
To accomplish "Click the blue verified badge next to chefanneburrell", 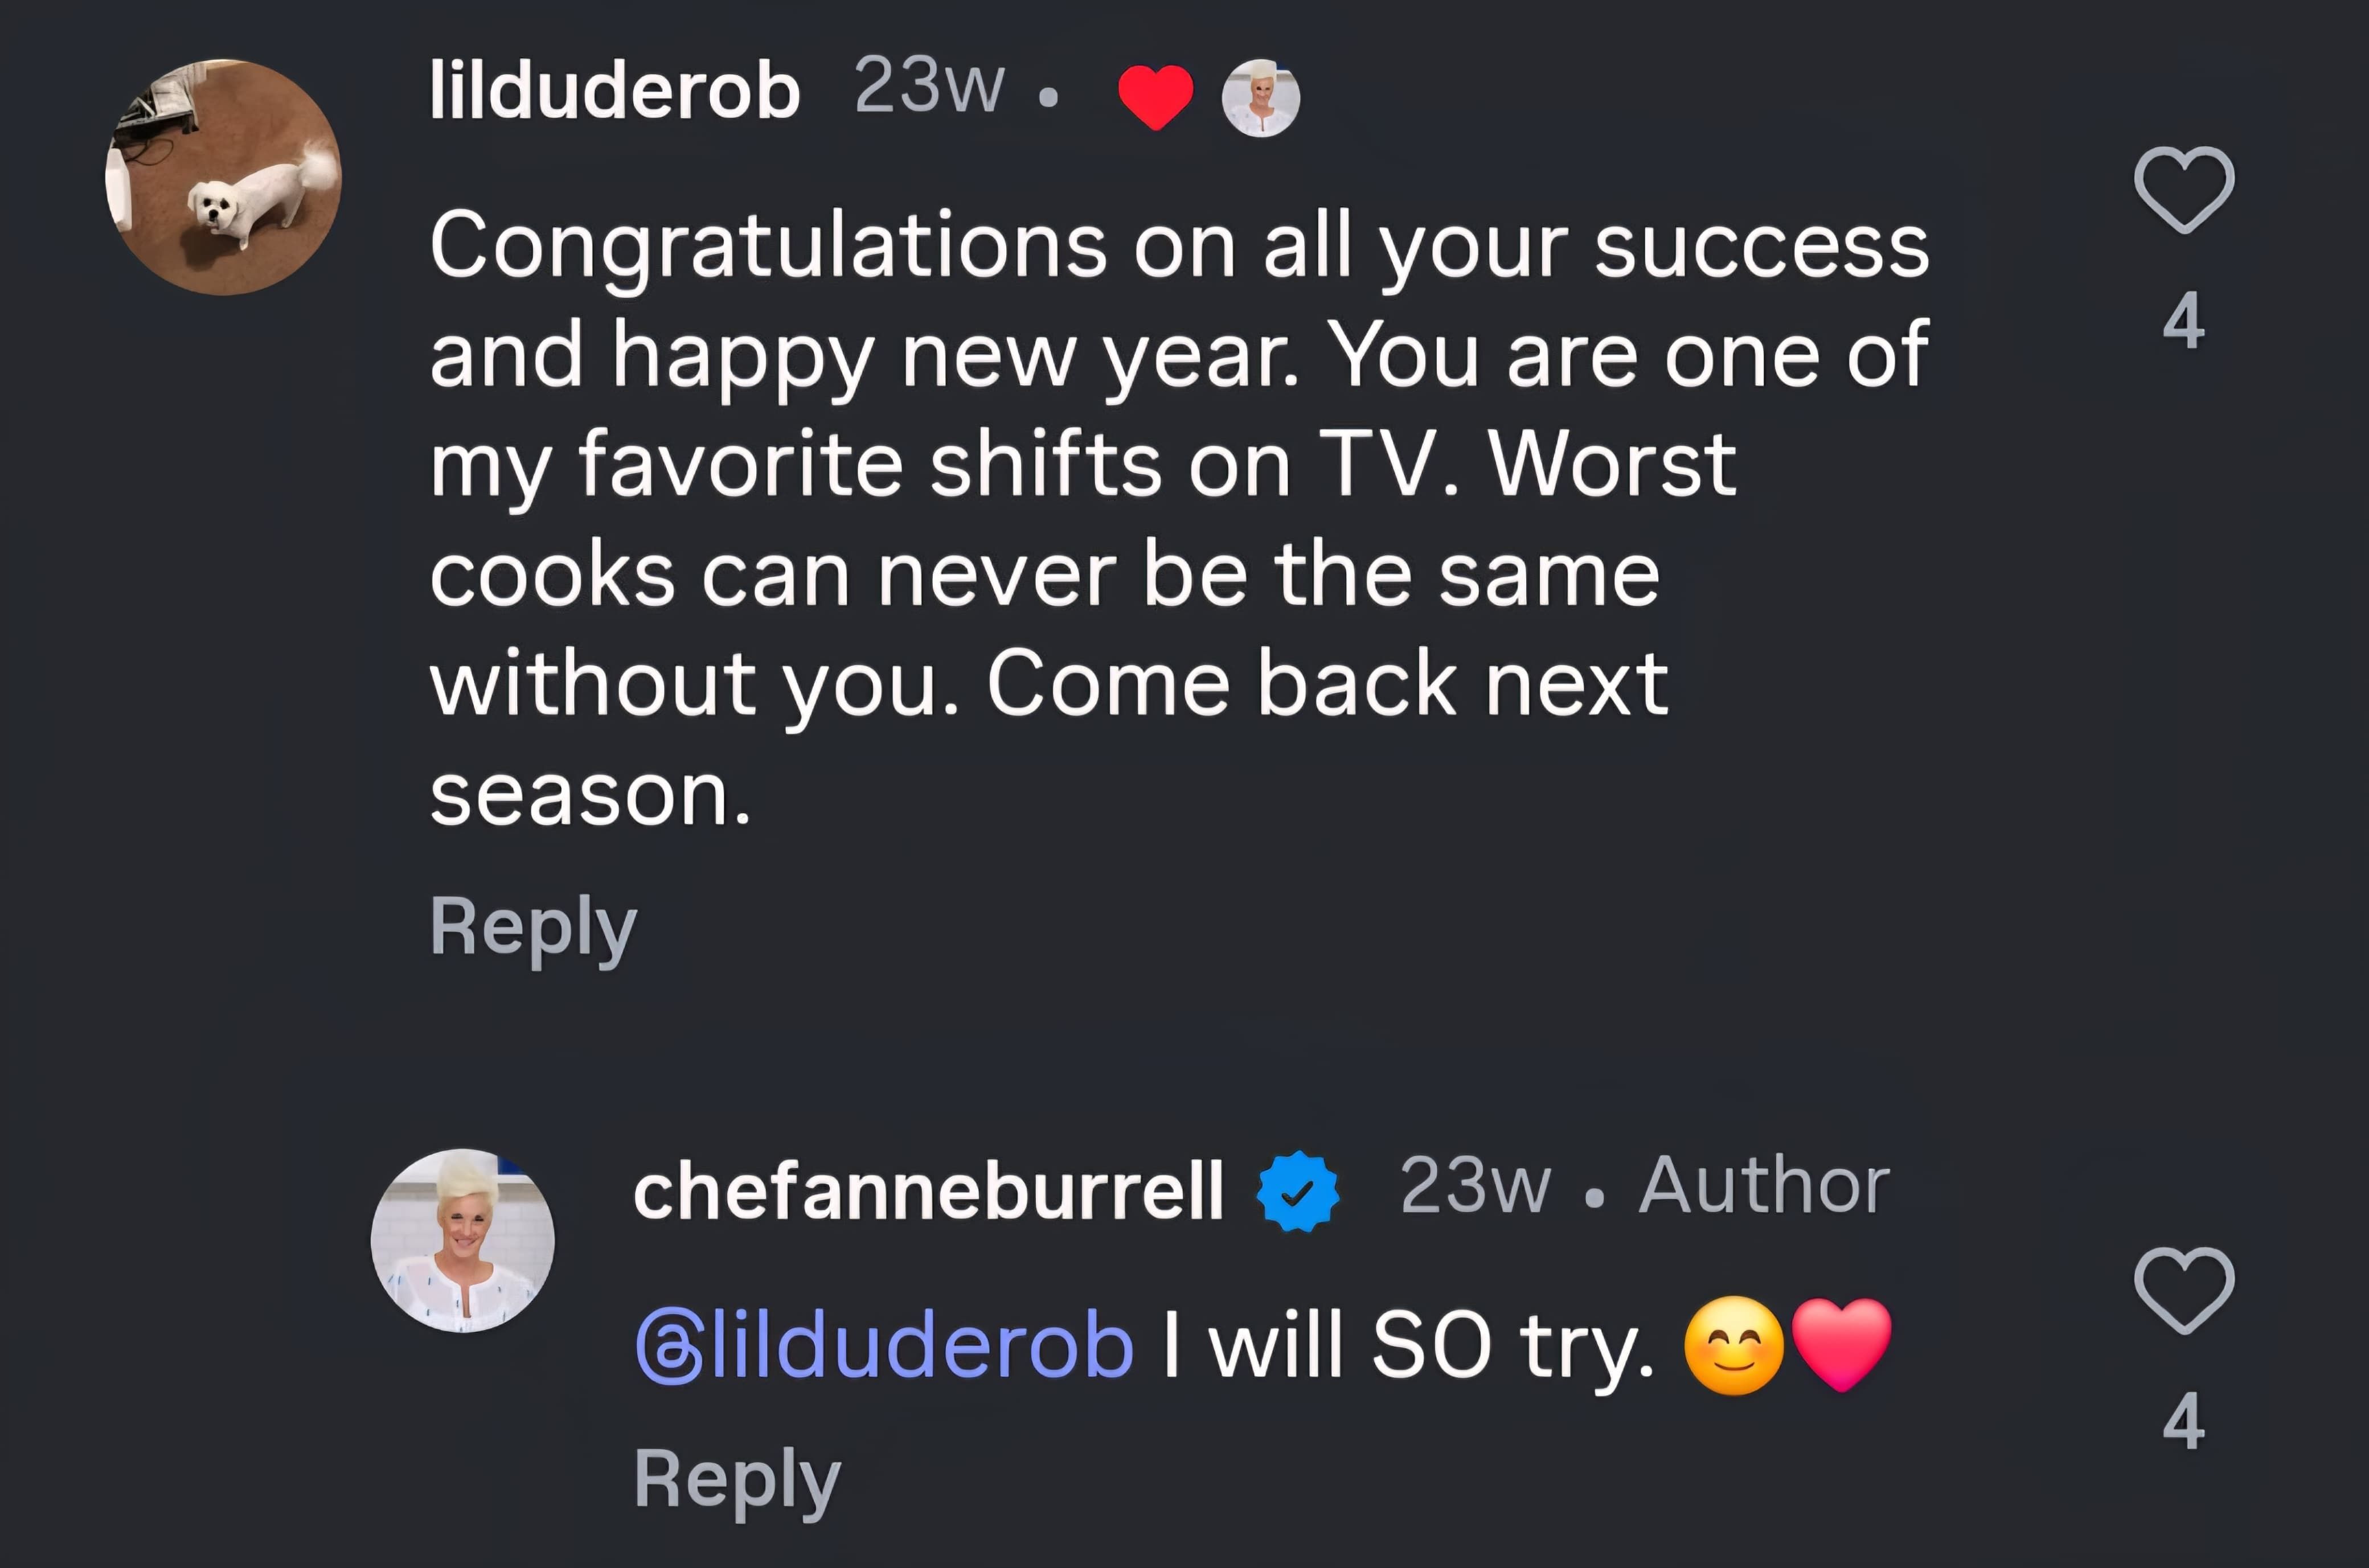I will [x=1297, y=1191].
